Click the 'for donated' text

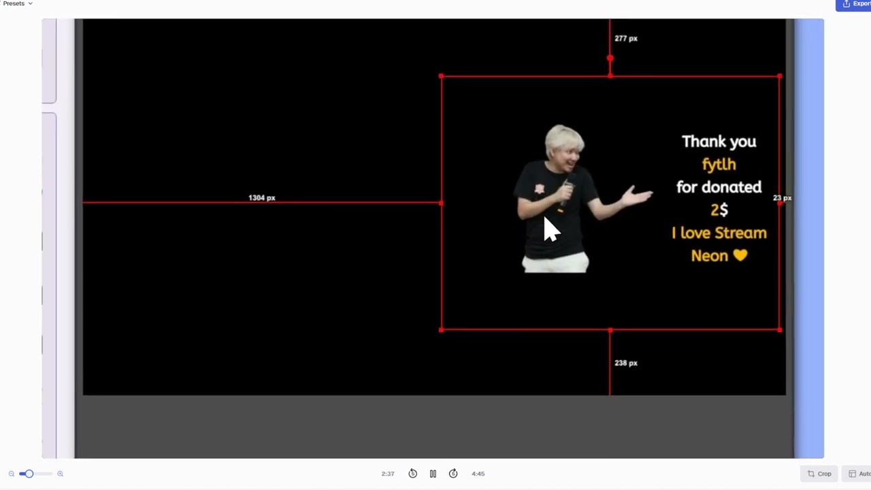click(x=719, y=187)
